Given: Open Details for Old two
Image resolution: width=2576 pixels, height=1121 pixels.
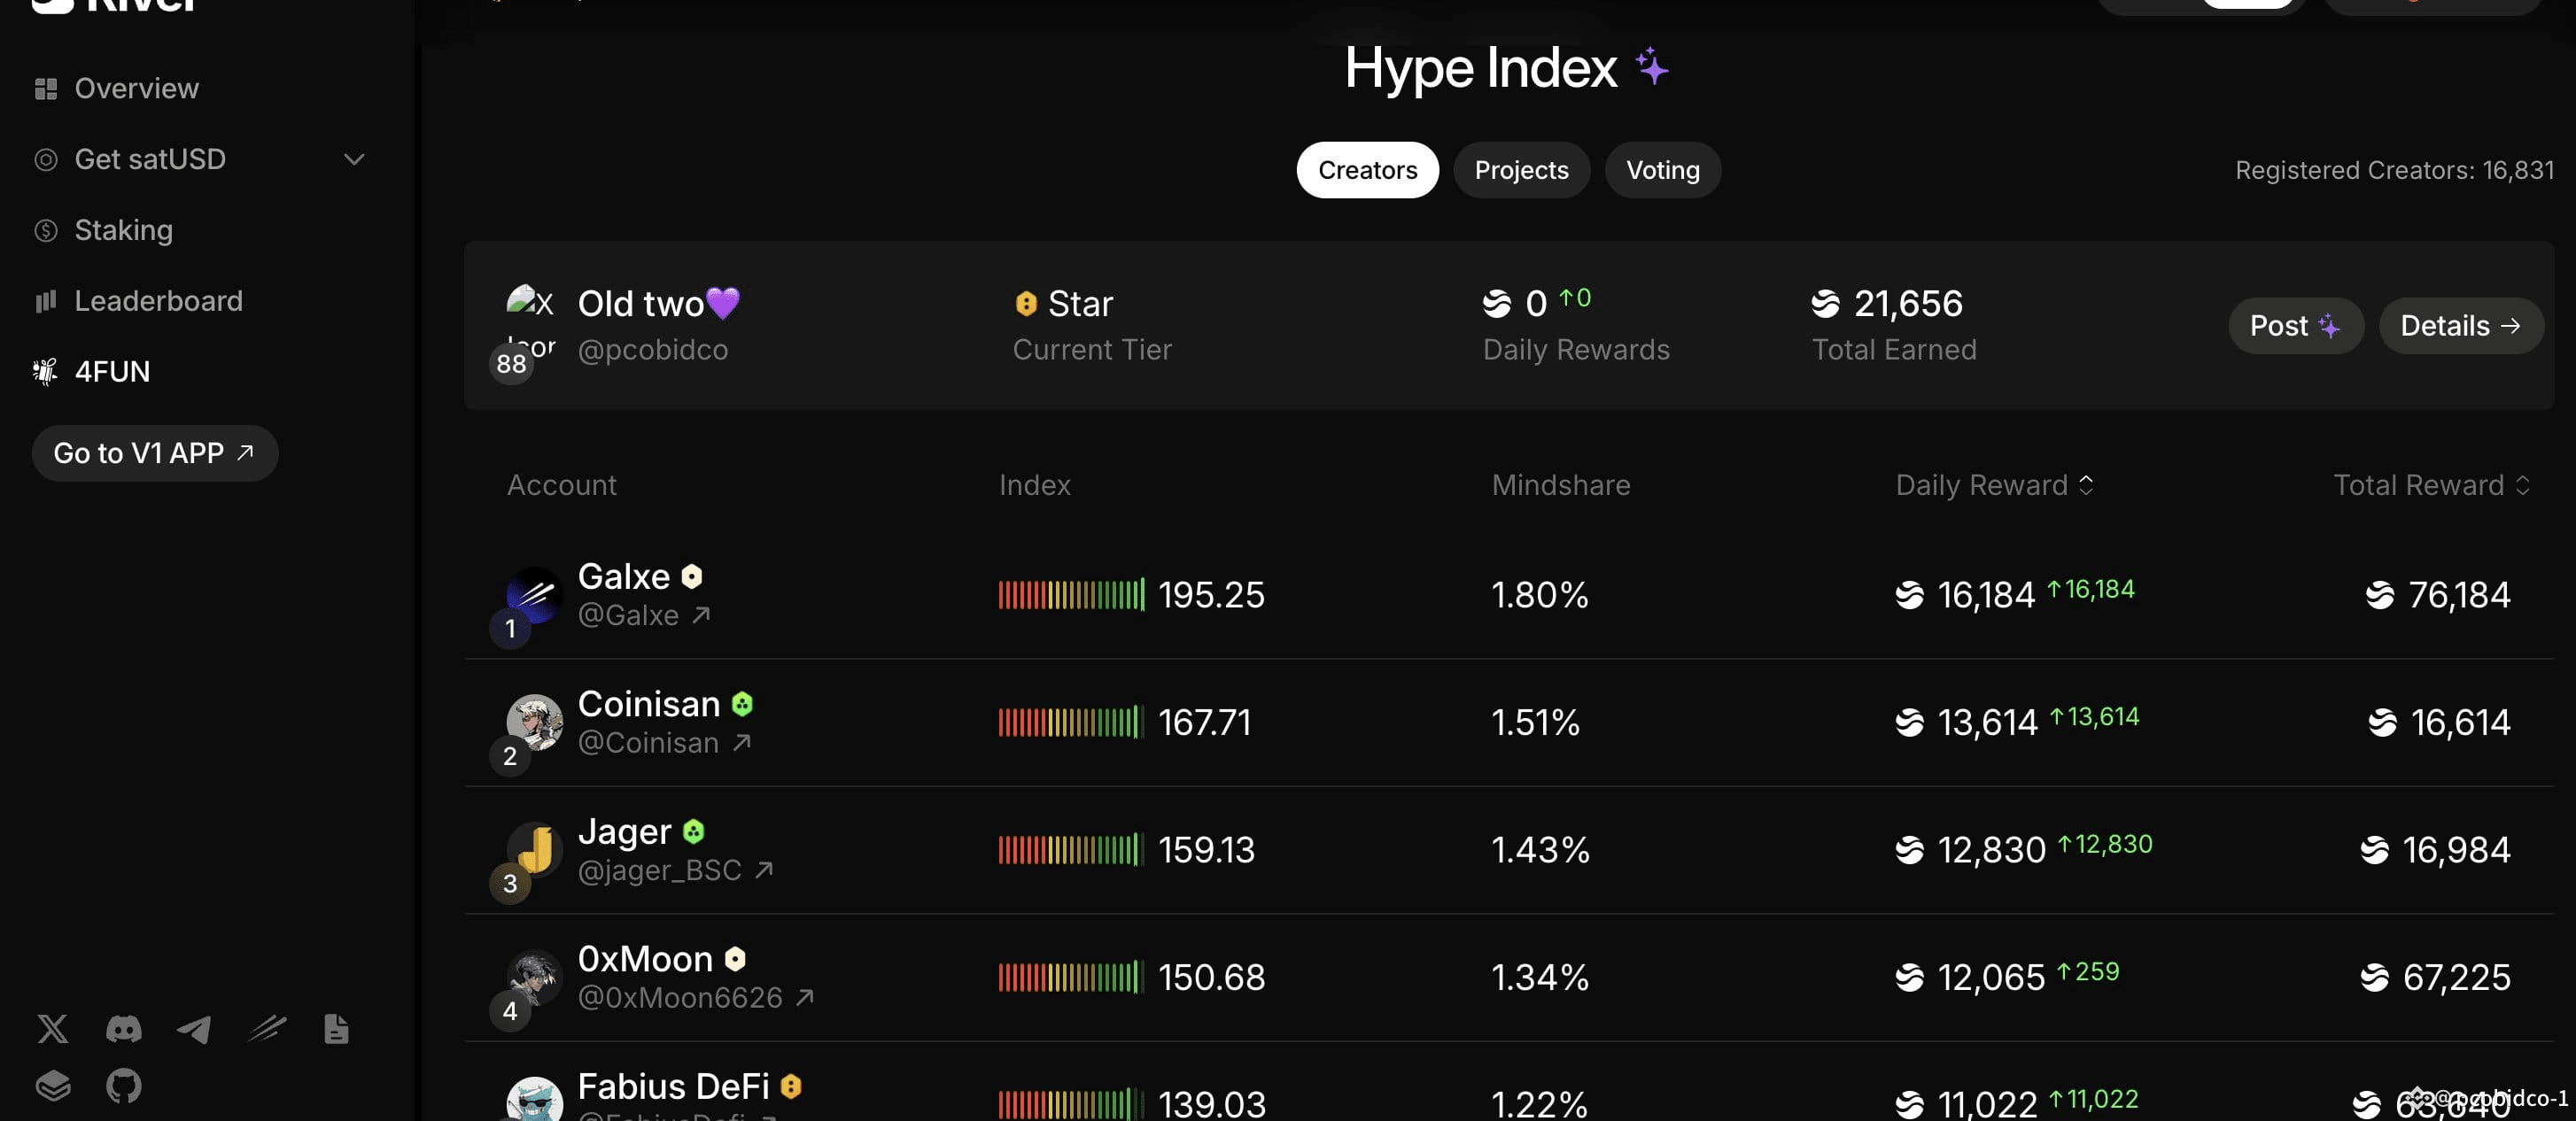Looking at the screenshot, I should [2461, 325].
